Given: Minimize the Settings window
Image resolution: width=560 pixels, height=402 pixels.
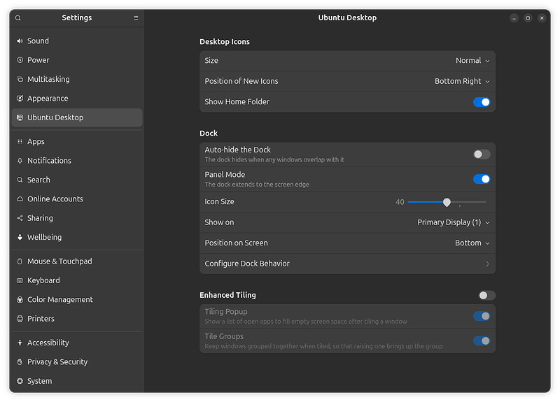Looking at the screenshot, I should pyautogui.click(x=514, y=18).
